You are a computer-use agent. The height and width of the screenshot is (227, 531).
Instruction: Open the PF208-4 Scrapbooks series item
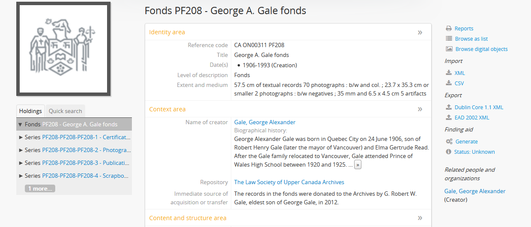[x=87, y=176]
